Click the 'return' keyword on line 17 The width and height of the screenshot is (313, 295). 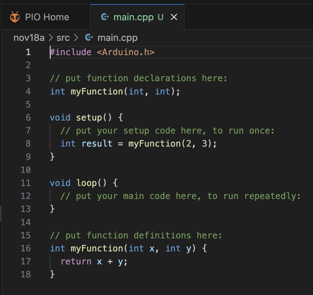coord(76,261)
